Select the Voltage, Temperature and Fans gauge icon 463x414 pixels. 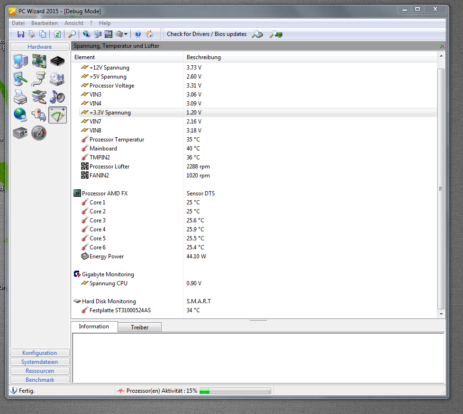[58, 115]
